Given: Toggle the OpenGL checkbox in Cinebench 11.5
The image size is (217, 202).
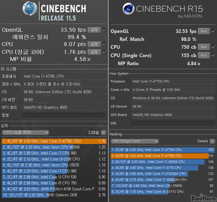Looking at the screenshot, I should [105, 30].
